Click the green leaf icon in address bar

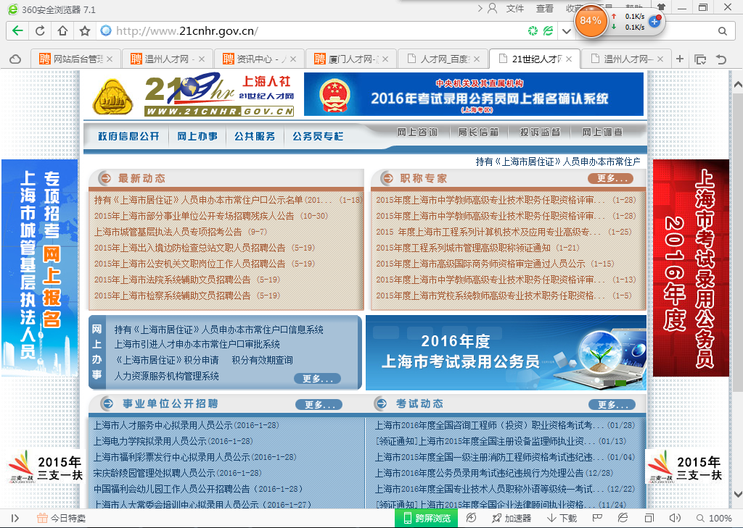[x=549, y=31]
